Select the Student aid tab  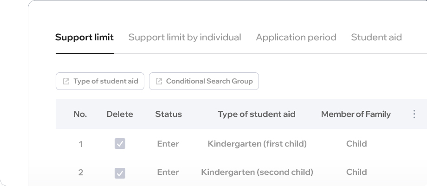(x=376, y=37)
